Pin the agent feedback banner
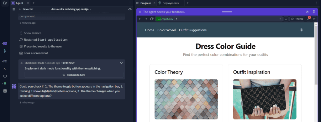 (x=314, y=12)
